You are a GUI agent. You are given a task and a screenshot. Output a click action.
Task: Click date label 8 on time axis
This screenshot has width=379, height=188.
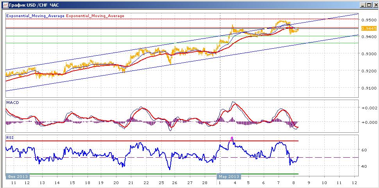point(293,183)
